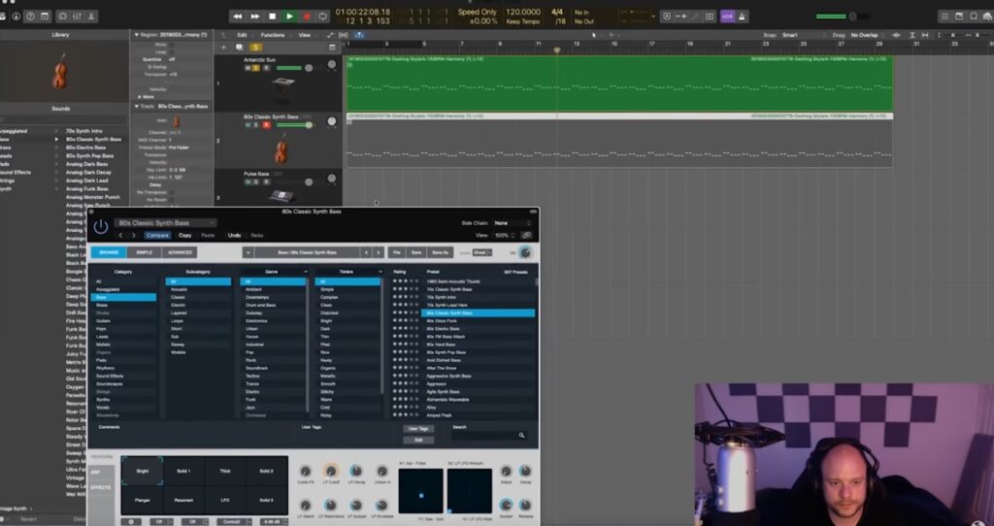Open the View menu in the tracks area

click(x=305, y=36)
